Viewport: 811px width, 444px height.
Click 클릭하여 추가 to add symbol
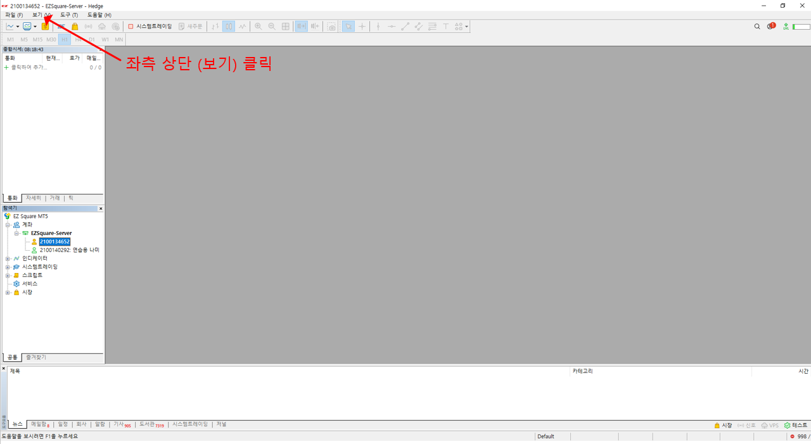(29, 67)
